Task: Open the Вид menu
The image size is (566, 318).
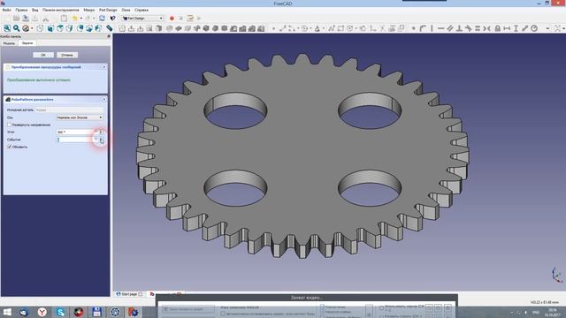Action: tap(35, 10)
